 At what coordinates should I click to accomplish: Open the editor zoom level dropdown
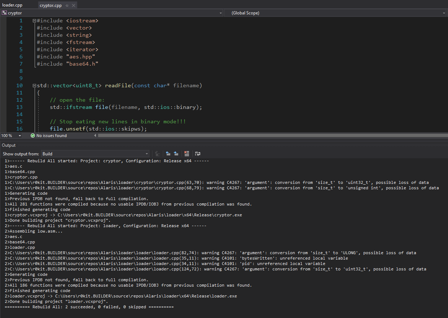point(19,136)
